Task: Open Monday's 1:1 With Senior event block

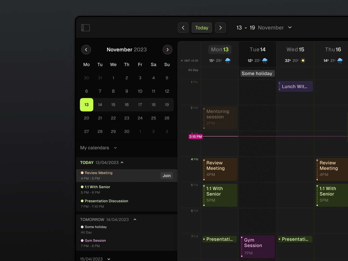Action: (220, 195)
